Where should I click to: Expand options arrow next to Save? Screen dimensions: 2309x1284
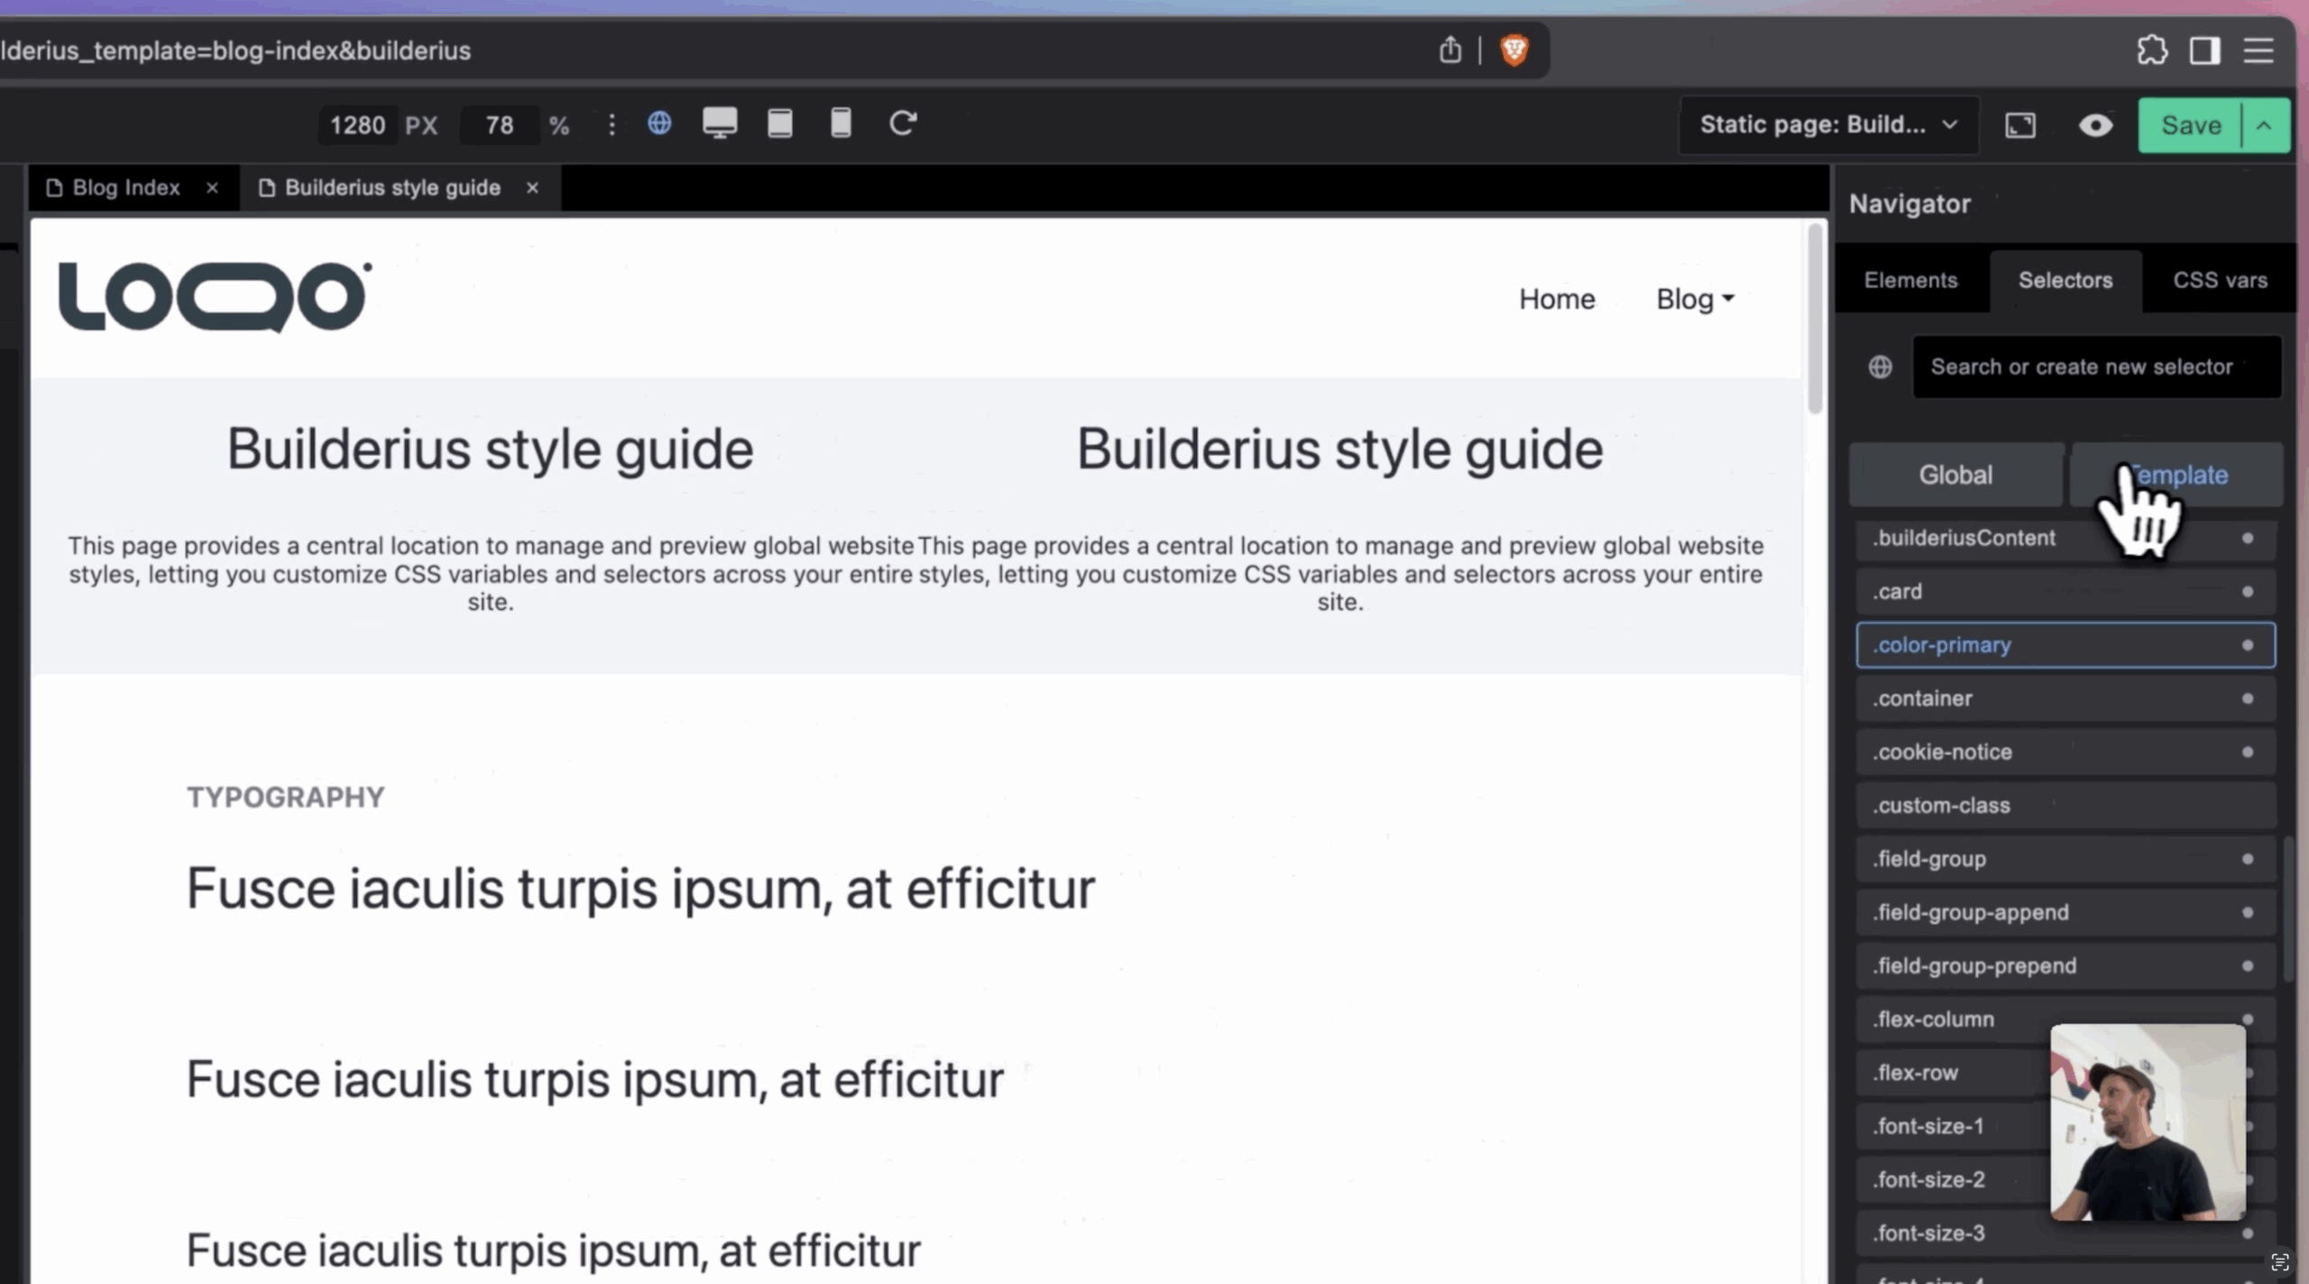pyautogui.click(x=2265, y=125)
